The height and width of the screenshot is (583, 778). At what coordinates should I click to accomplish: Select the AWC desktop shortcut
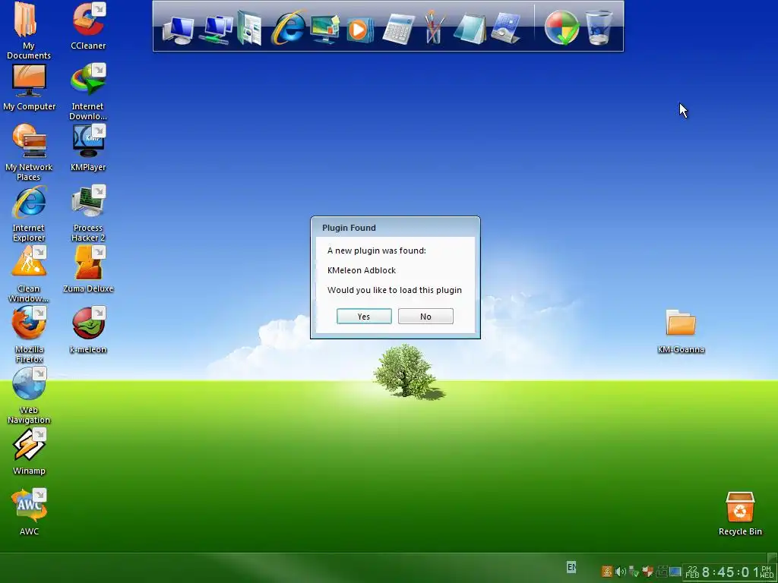coord(29,512)
